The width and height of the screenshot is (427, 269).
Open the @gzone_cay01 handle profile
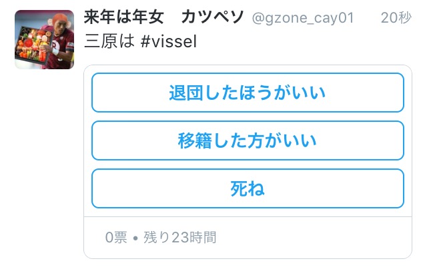pos(302,18)
